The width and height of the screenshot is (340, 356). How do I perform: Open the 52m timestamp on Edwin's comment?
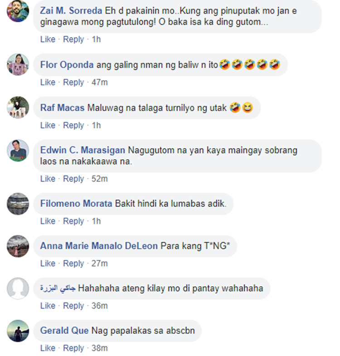(x=99, y=179)
